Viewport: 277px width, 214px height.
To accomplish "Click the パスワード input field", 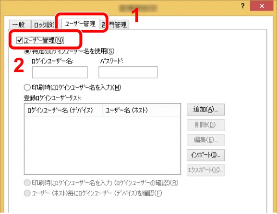I will pos(128,72).
